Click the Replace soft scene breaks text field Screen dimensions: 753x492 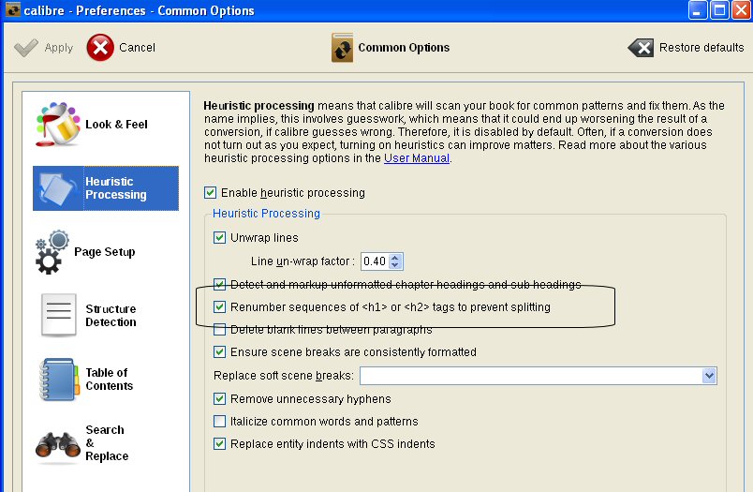pos(530,376)
